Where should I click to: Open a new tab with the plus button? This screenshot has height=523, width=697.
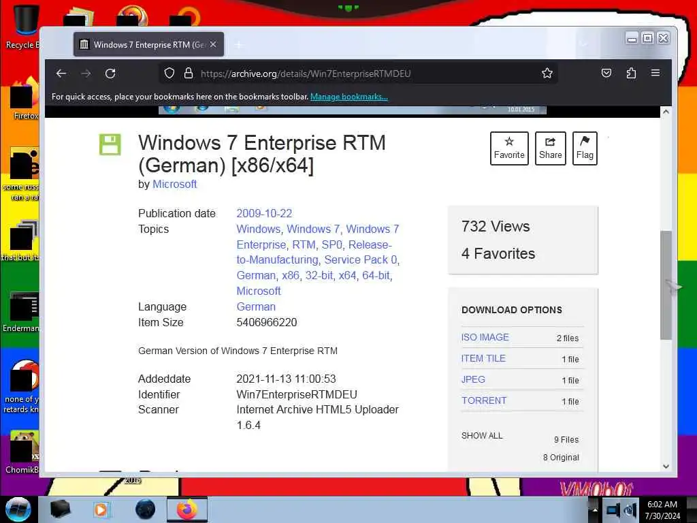[239, 44]
